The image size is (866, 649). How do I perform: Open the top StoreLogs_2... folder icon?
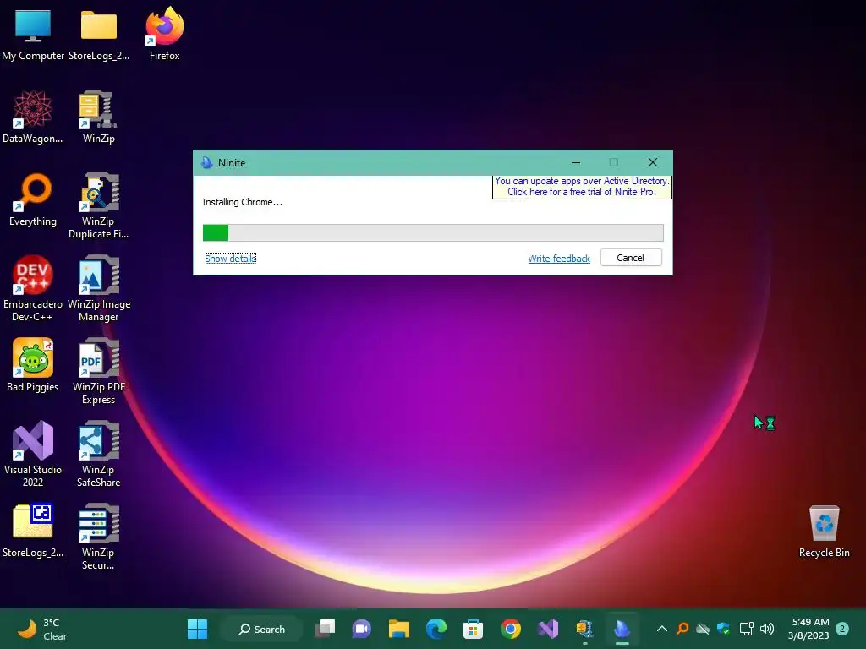point(99,34)
